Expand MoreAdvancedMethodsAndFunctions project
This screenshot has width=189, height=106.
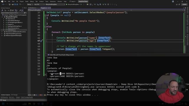point(2,32)
